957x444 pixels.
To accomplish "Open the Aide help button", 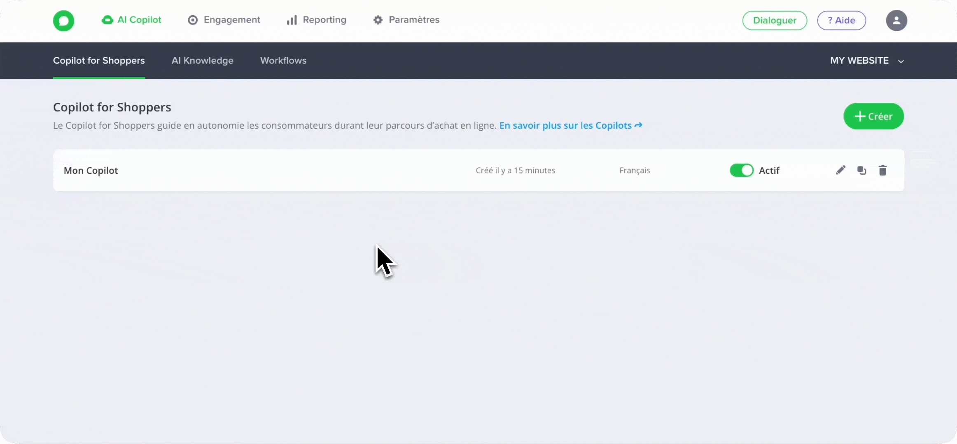I will pos(841,21).
